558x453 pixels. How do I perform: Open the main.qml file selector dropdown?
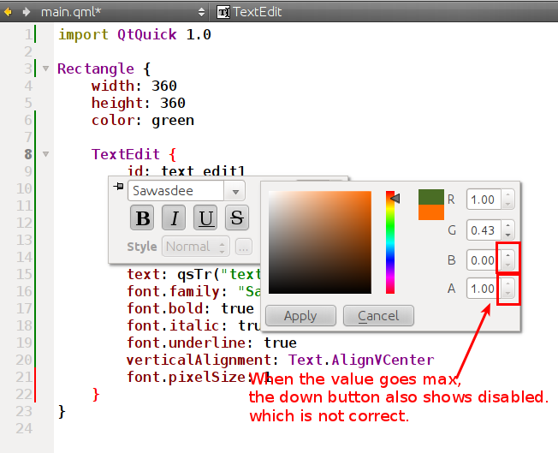[202, 12]
